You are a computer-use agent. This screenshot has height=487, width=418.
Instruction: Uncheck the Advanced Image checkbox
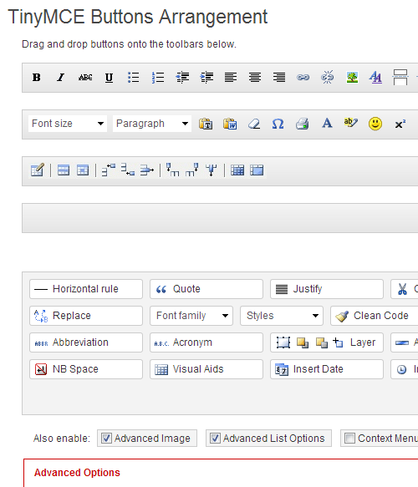106,439
